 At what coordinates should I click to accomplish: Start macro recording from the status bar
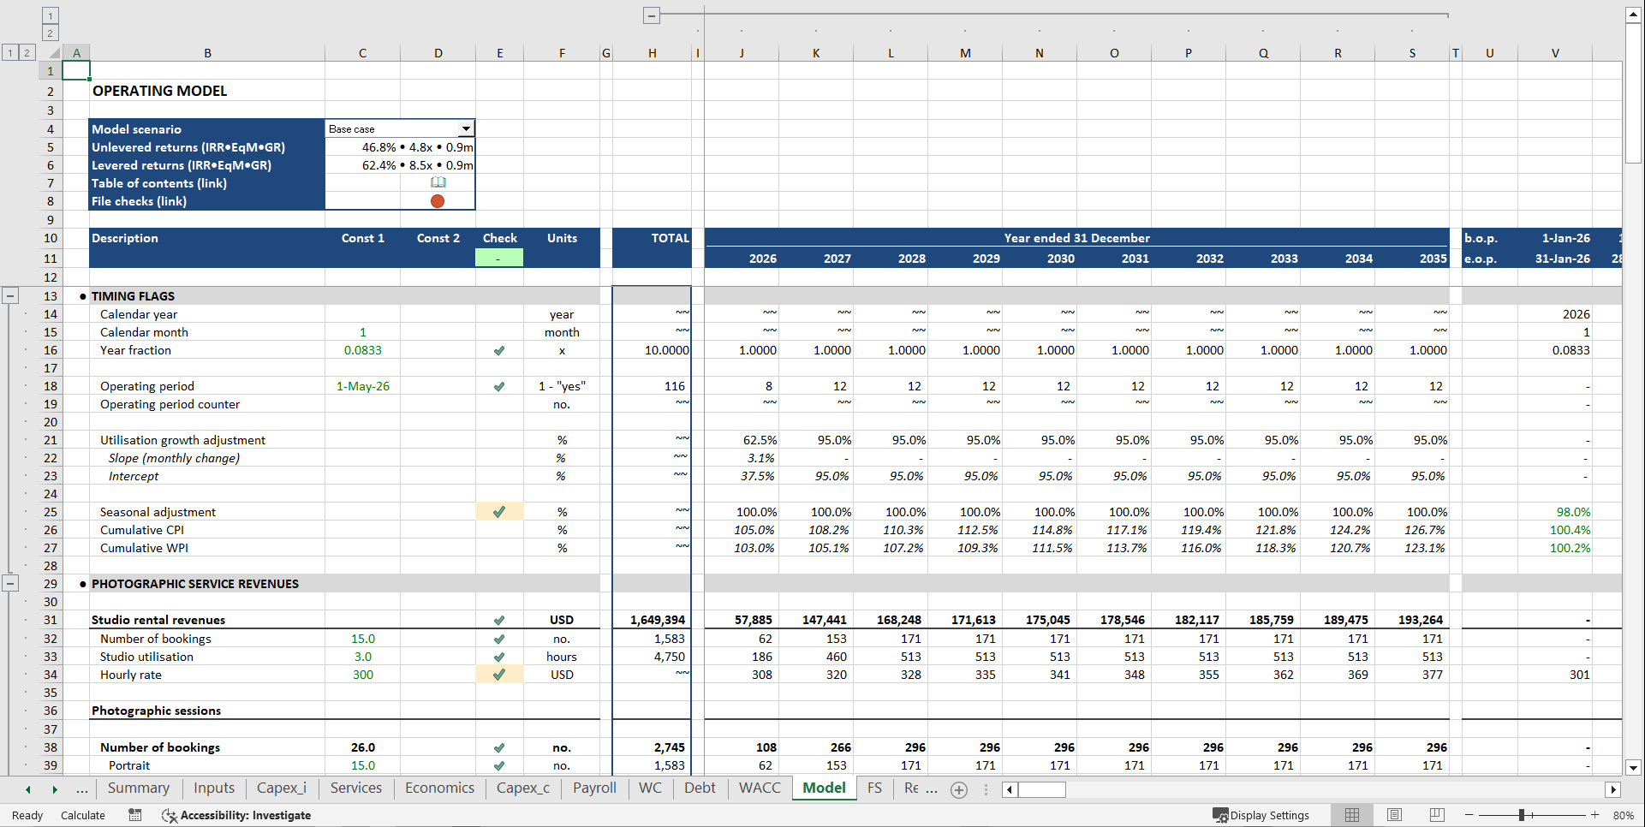[134, 815]
